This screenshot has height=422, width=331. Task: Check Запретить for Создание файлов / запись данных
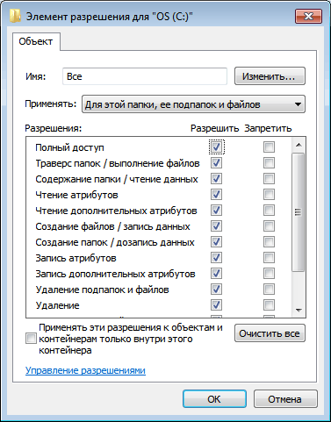click(269, 225)
